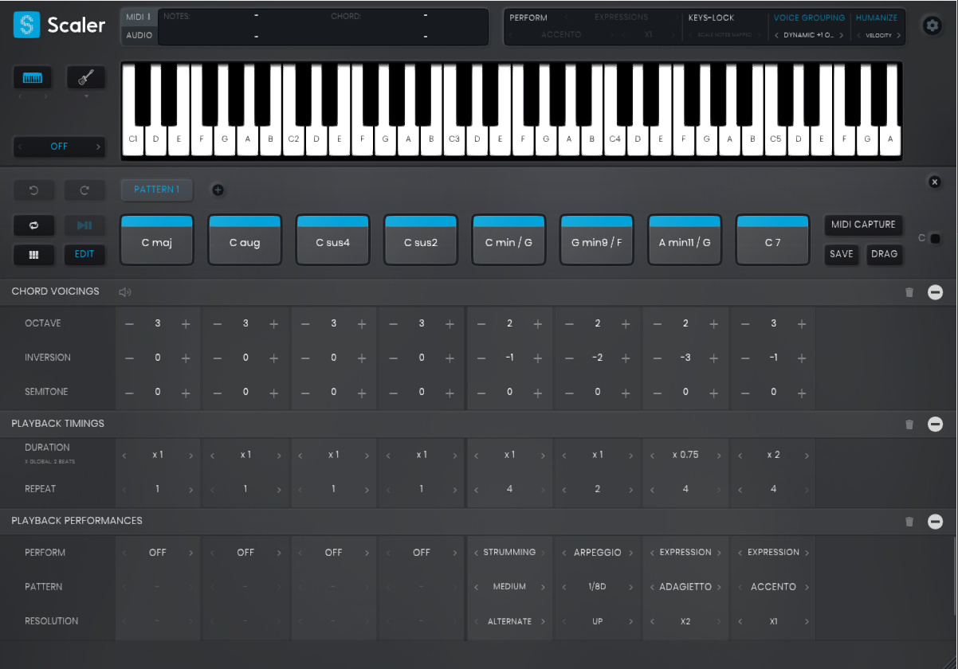
Task: Delete Playback Performances with trash icon
Action: click(909, 522)
